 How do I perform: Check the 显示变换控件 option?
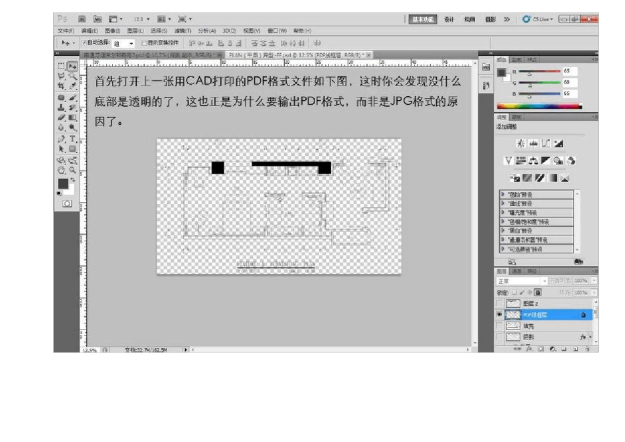tap(144, 43)
